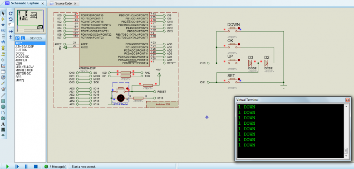Select the 2D Graphics Symbols tool
The height and width of the screenshot is (169, 354).
3,130
